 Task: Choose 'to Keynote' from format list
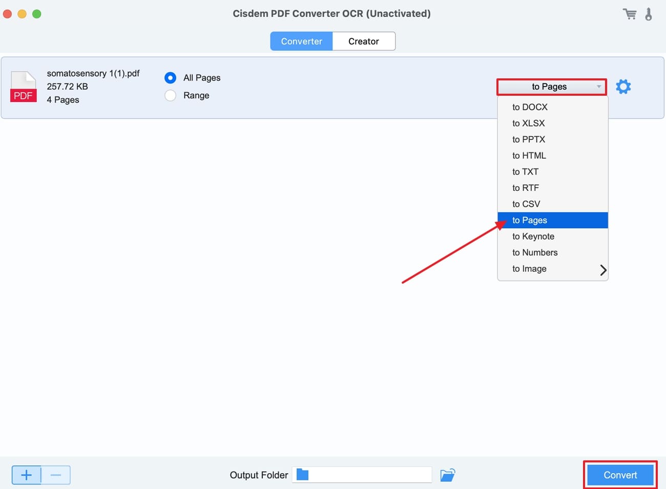pyautogui.click(x=553, y=237)
